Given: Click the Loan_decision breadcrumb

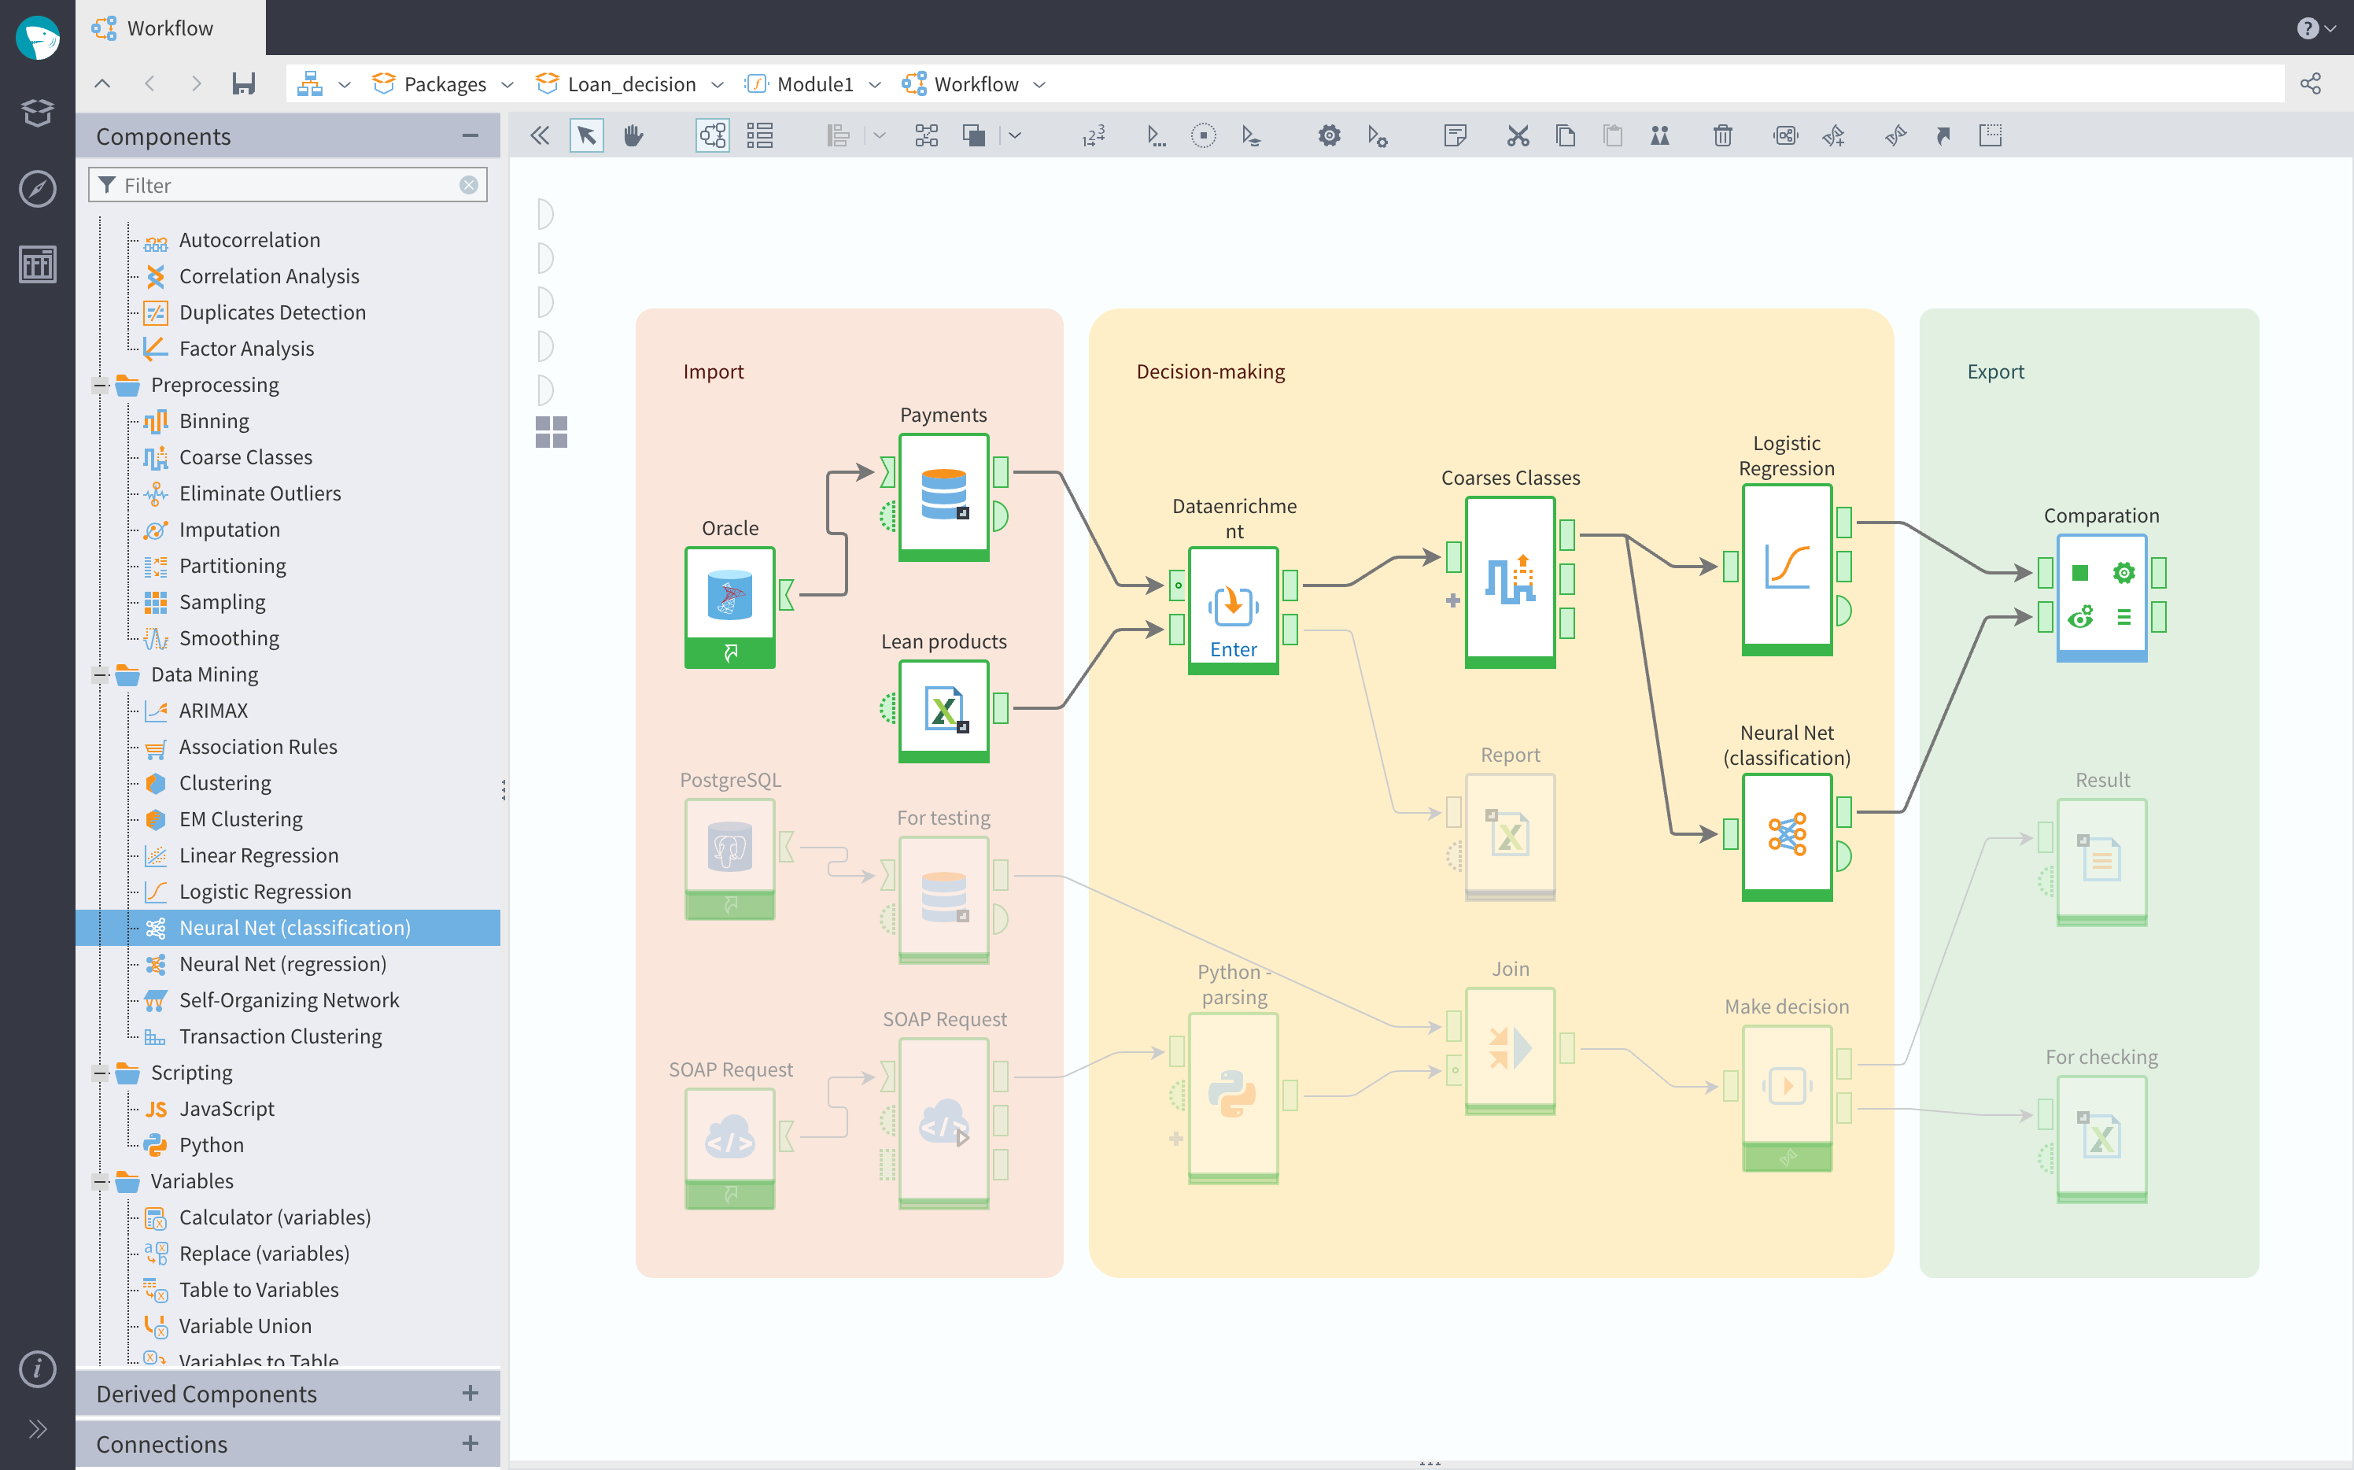Looking at the screenshot, I should [632, 84].
